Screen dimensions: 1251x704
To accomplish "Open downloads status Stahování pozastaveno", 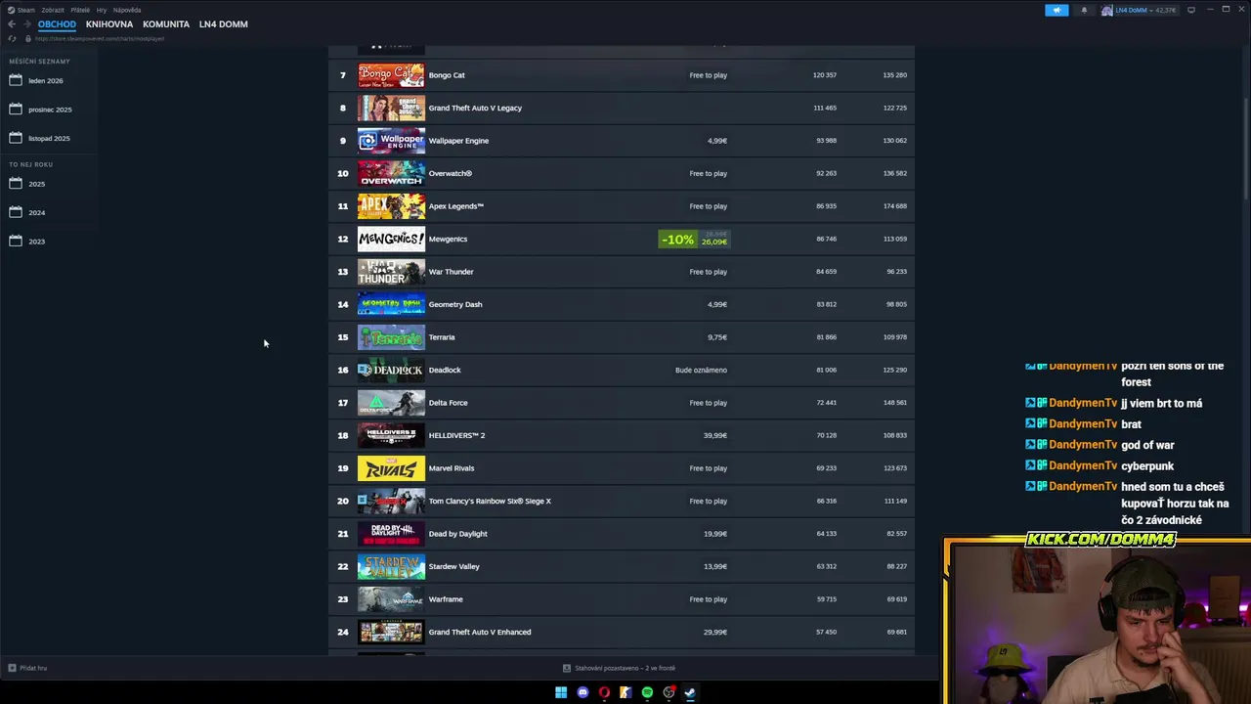I will click(625, 668).
